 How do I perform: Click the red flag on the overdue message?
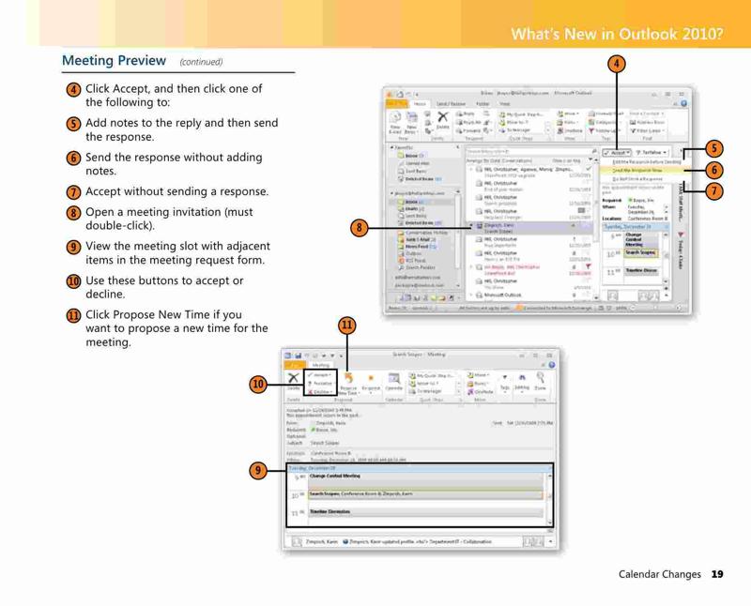588,266
